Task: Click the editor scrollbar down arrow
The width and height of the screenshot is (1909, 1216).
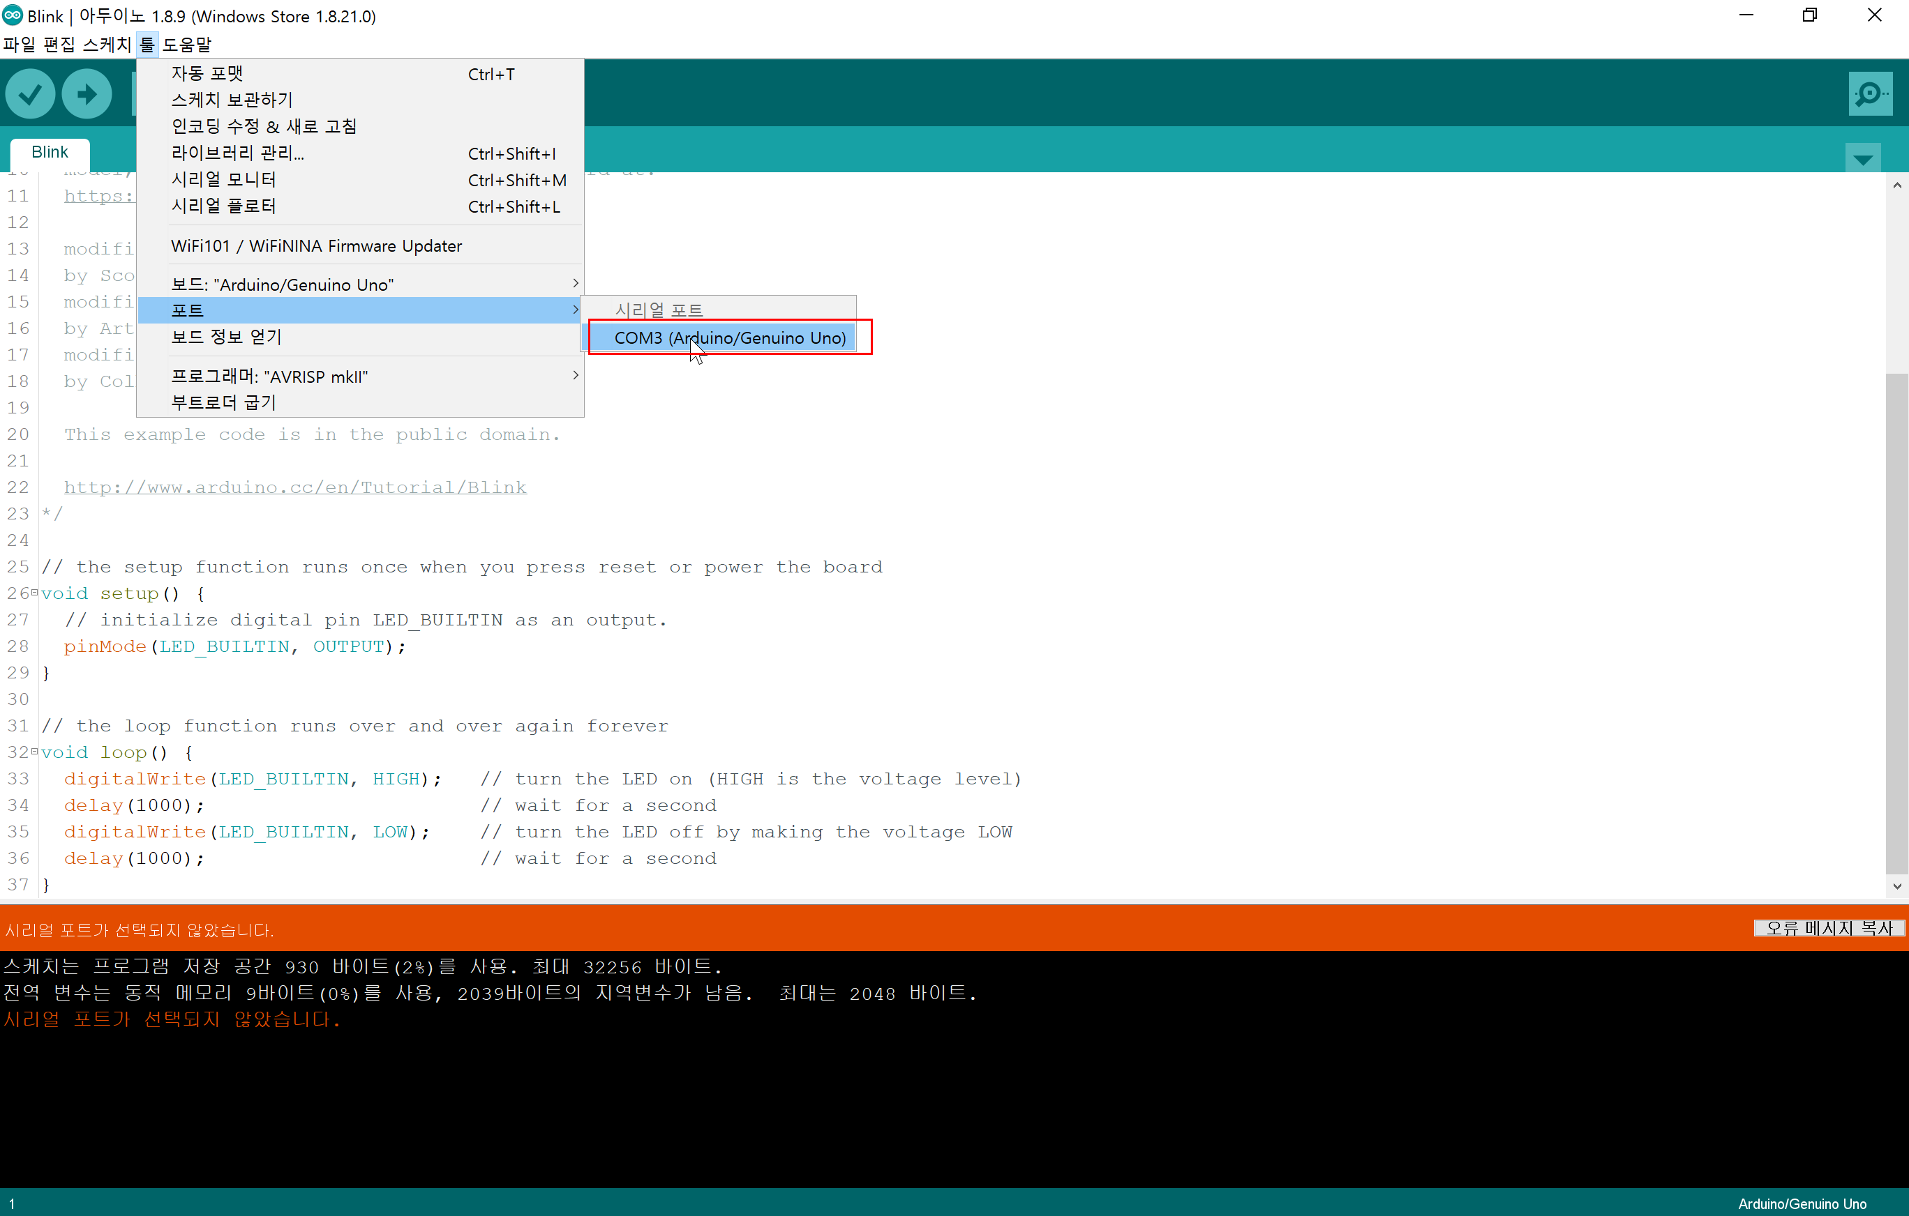Action: tap(1896, 886)
